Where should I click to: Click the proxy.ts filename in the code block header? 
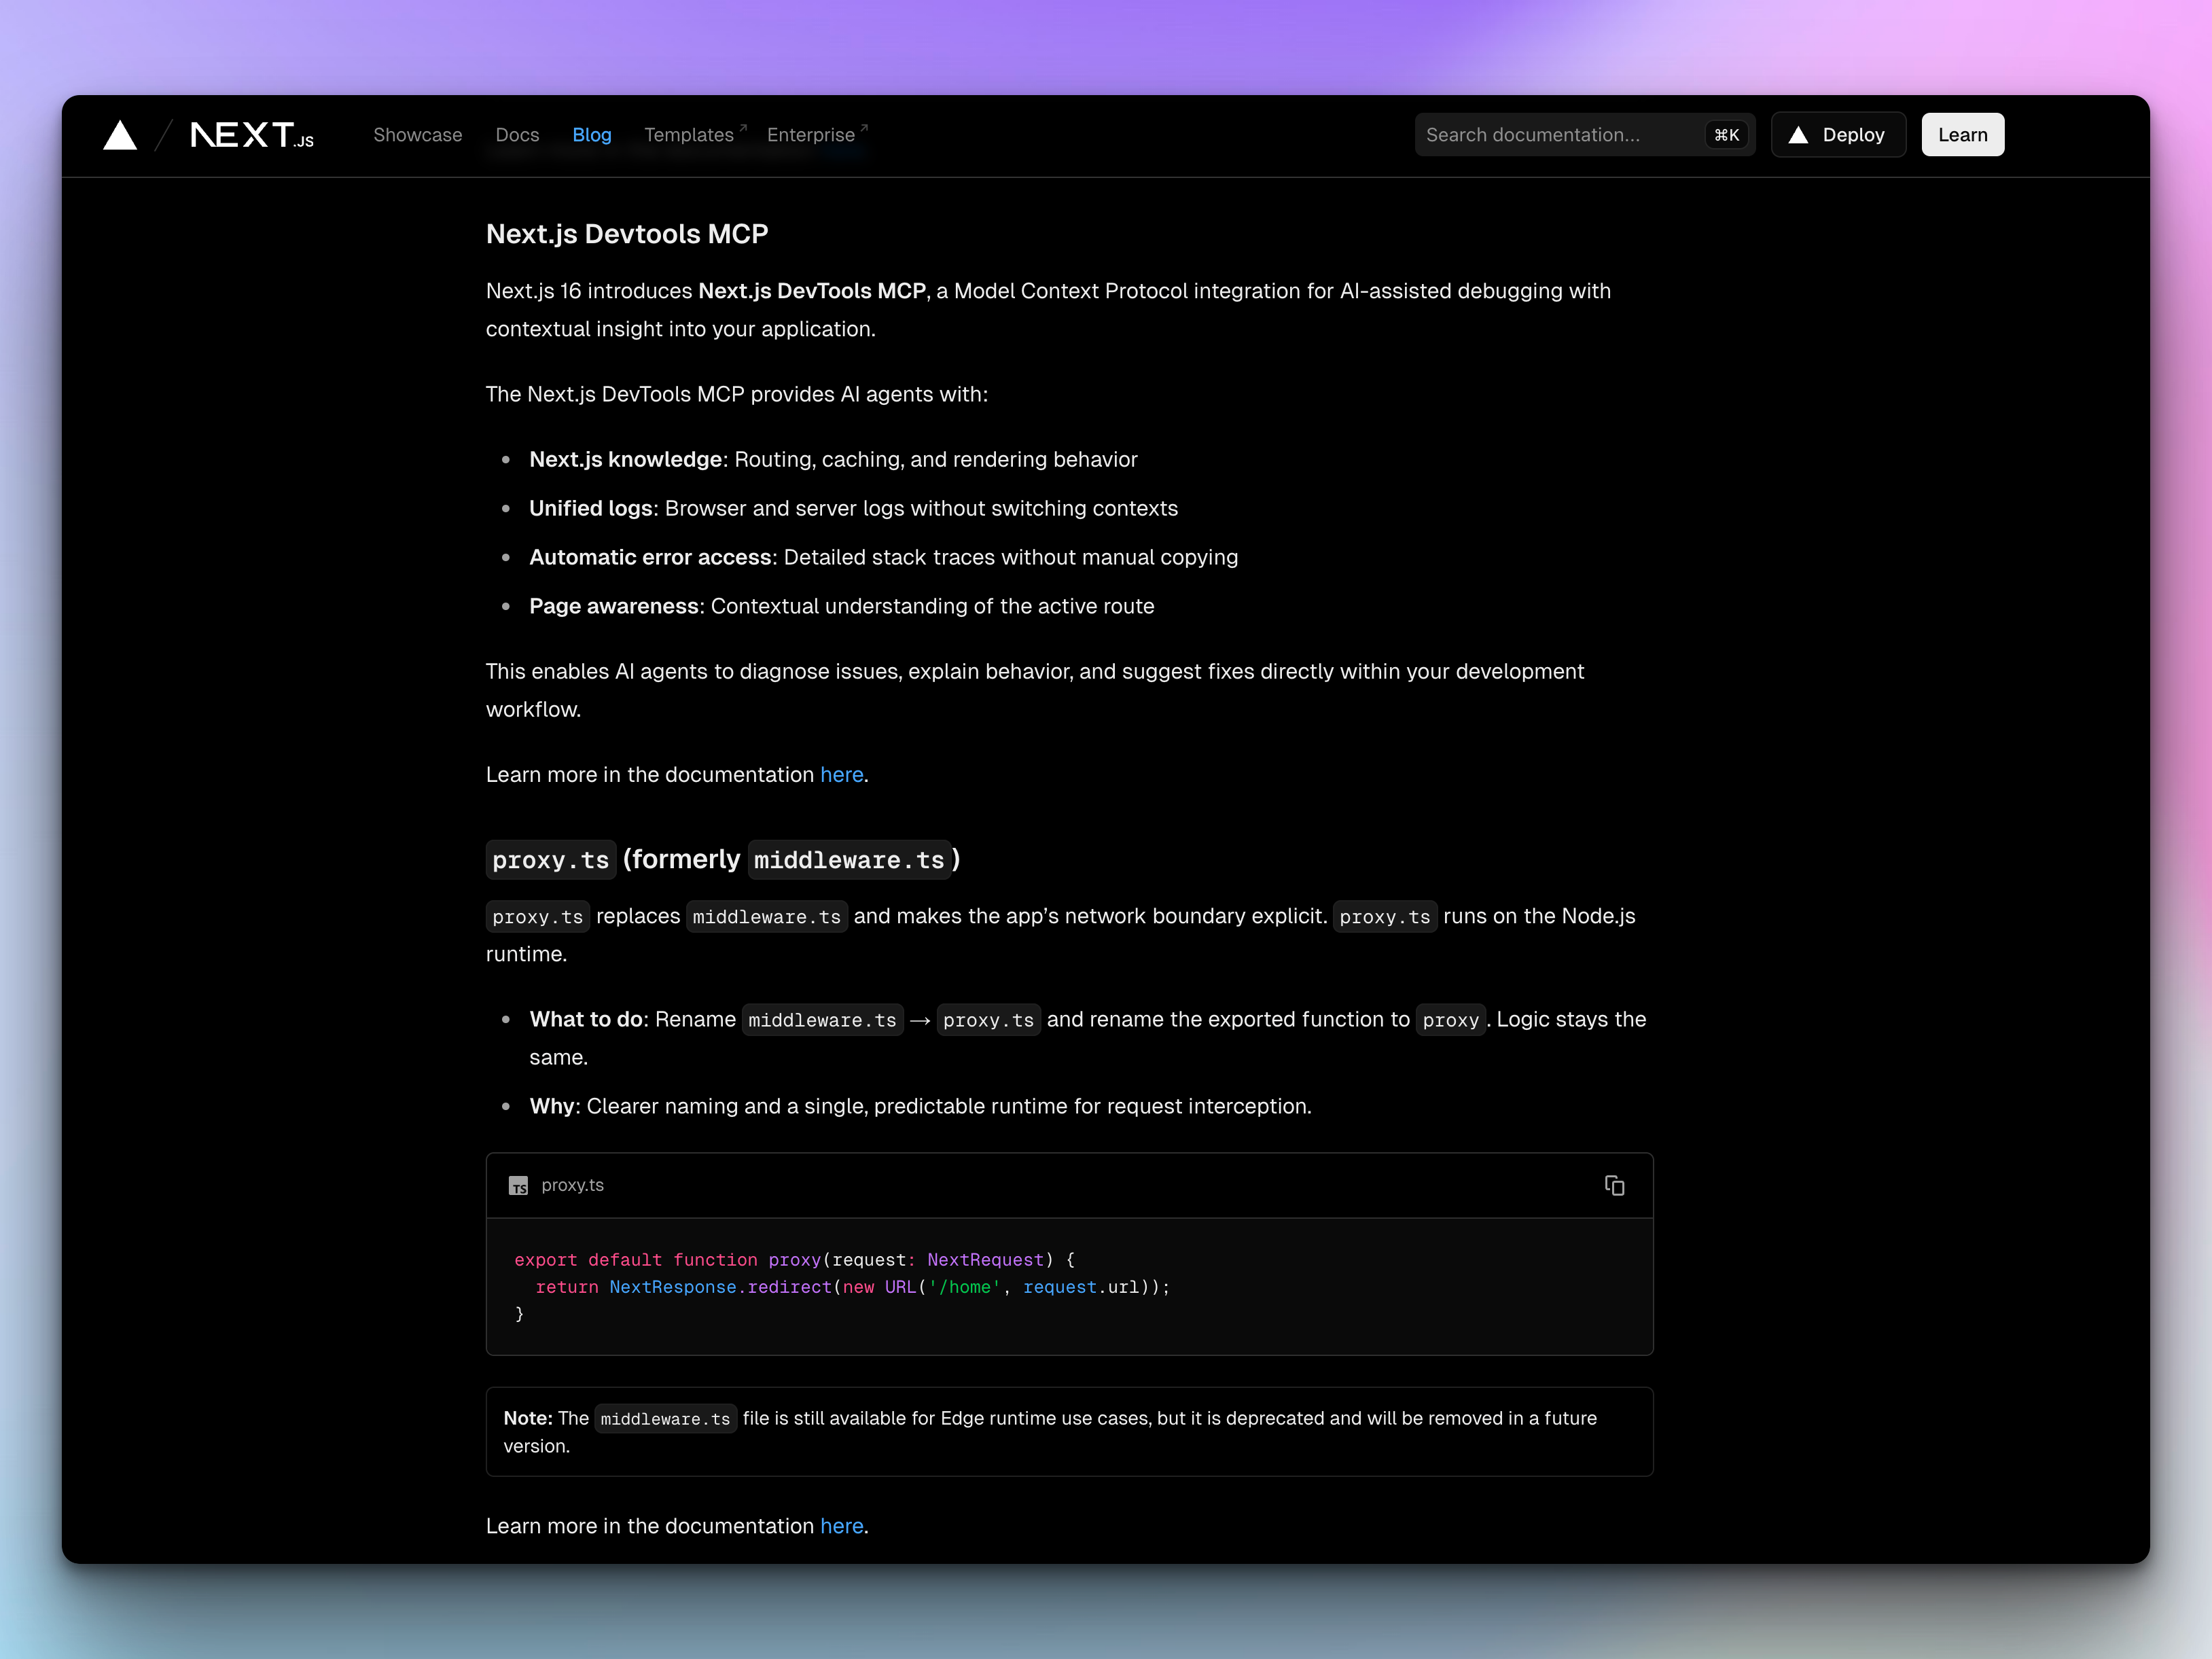tap(572, 1185)
